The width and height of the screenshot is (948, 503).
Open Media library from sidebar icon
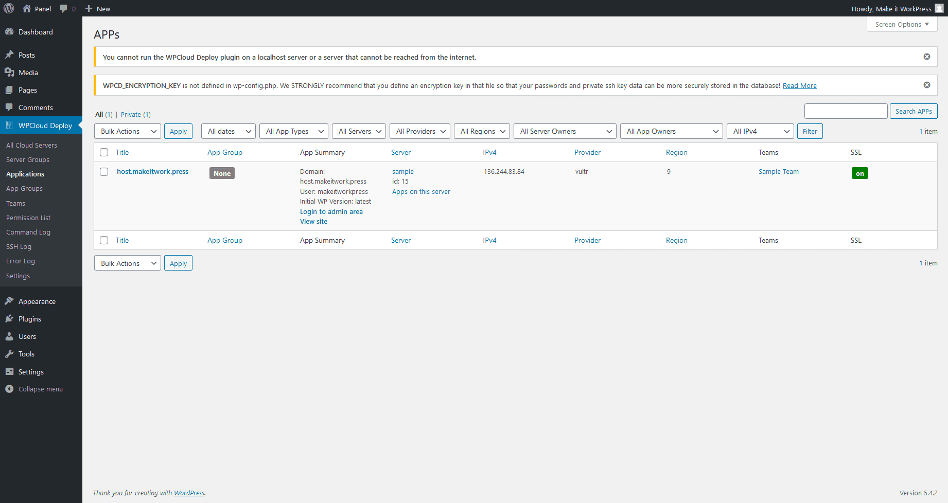click(x=9, y=72)
